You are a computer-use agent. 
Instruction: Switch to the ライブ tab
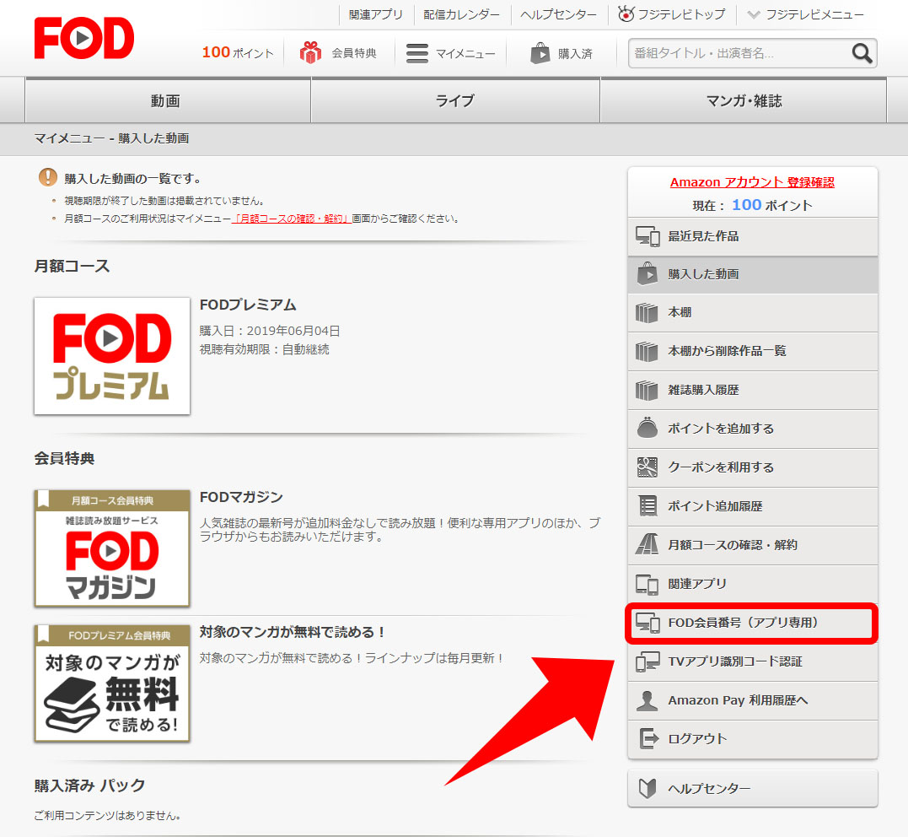pos(454,100)
